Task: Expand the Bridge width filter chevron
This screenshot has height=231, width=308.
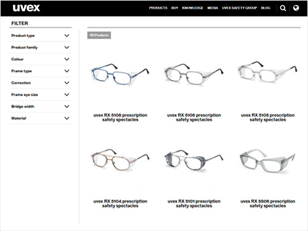Action: (x=67, y=107)
